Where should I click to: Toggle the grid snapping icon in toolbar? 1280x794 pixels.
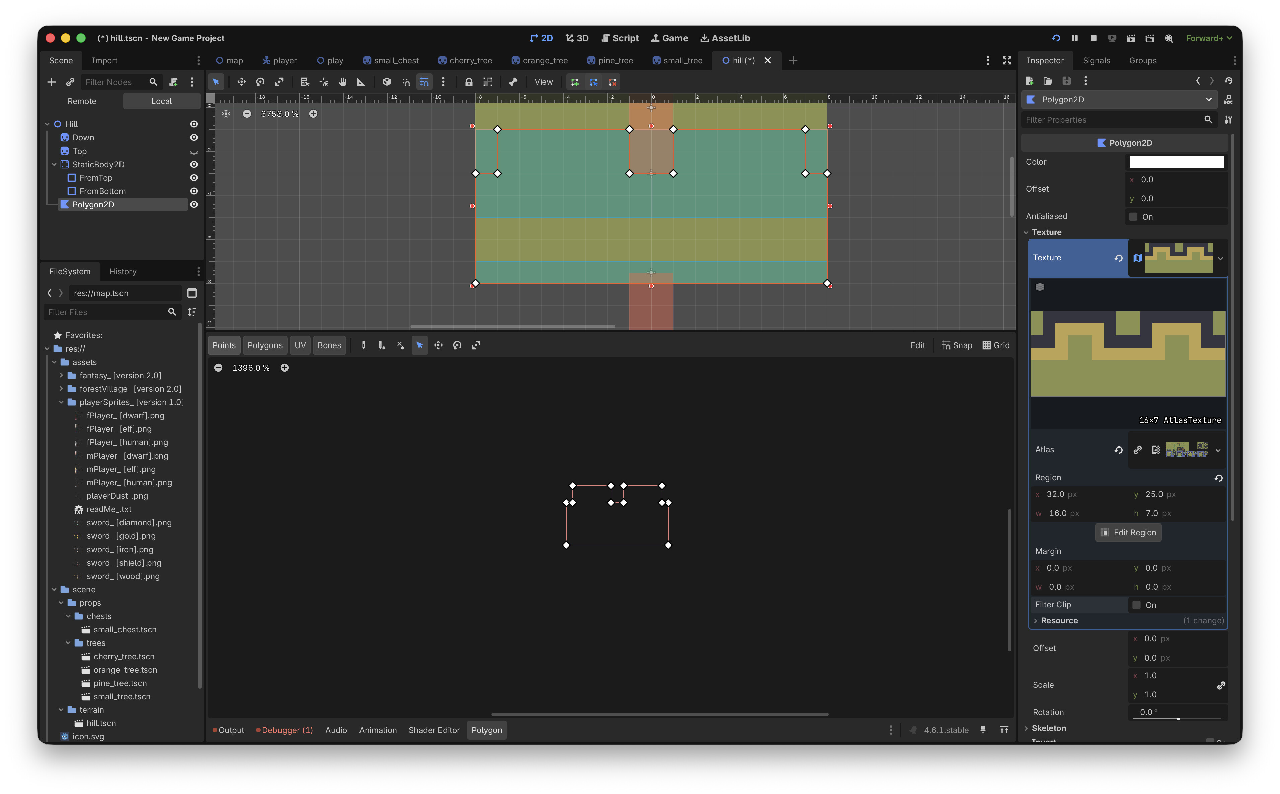click(424, 82)
